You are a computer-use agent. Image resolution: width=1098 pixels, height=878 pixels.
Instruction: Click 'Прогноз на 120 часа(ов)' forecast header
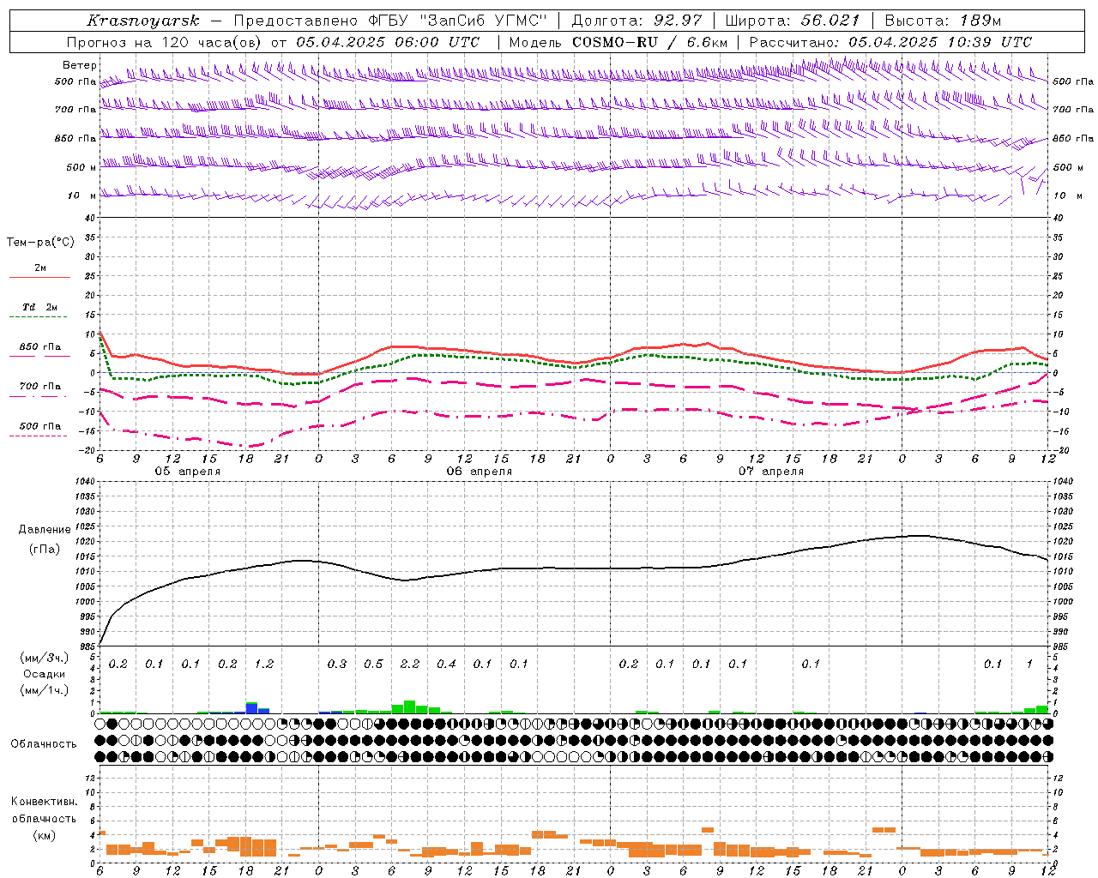click(165, 42)
